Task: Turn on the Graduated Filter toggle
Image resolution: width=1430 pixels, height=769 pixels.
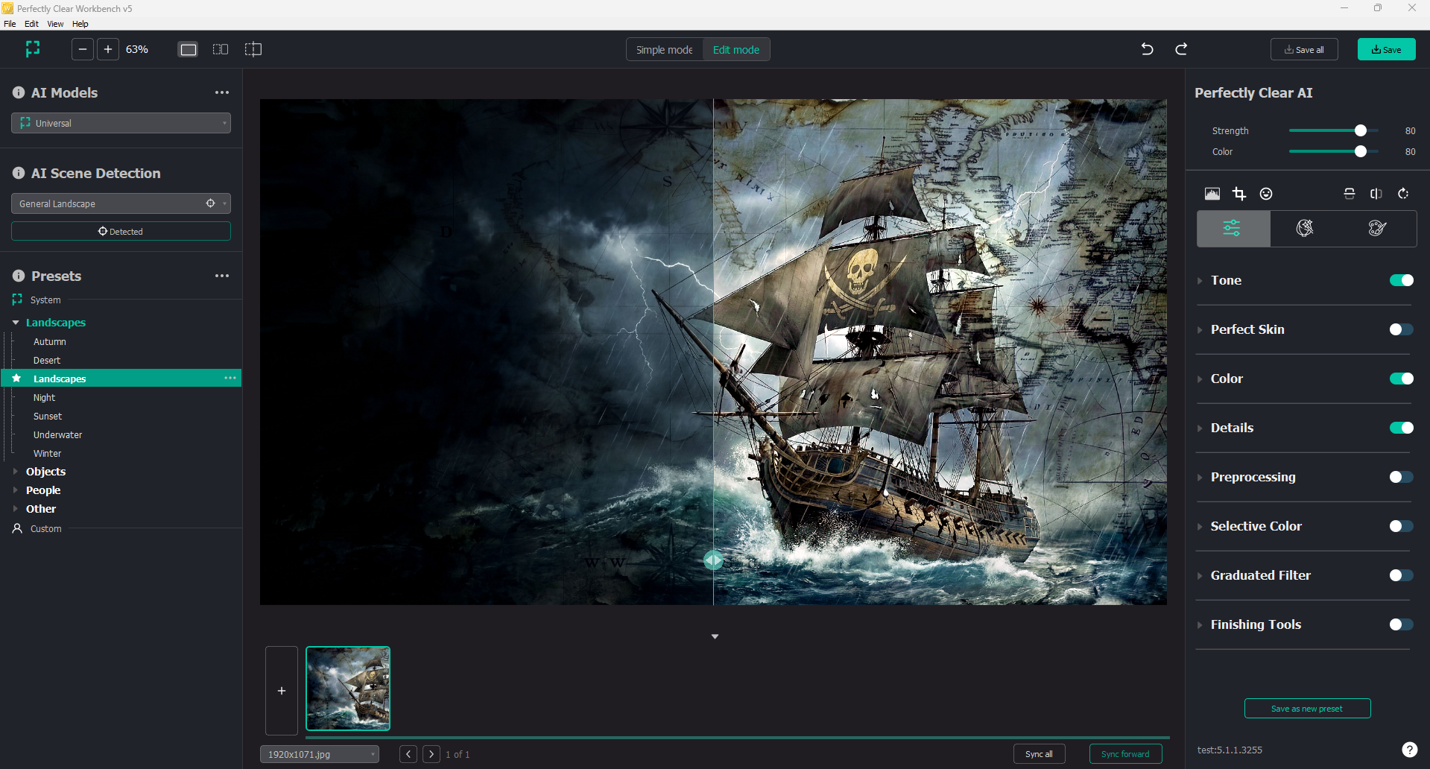Action: coord(1401,575)
